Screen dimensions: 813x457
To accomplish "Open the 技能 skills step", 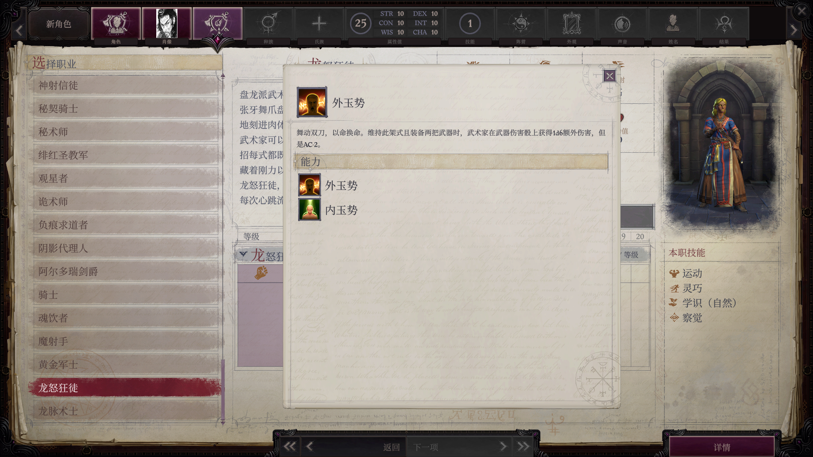I will [x=470, y=24].
